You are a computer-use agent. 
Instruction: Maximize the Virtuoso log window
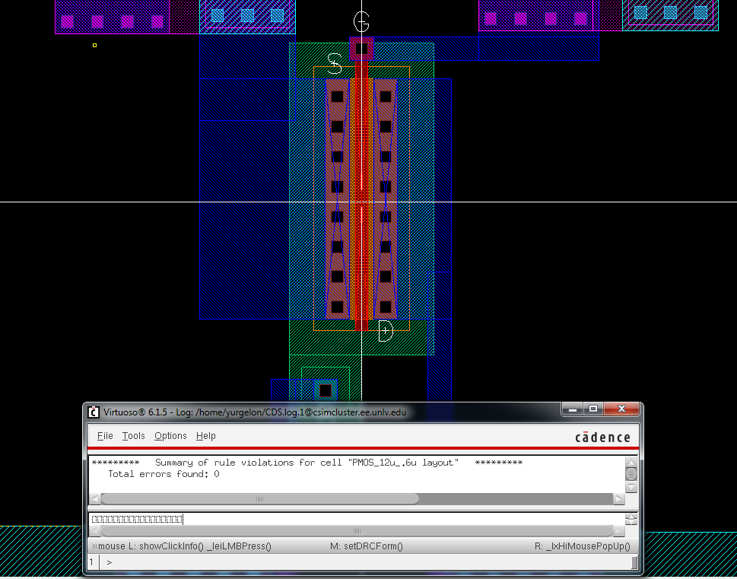pyautogui.click(x=593, y=409)
